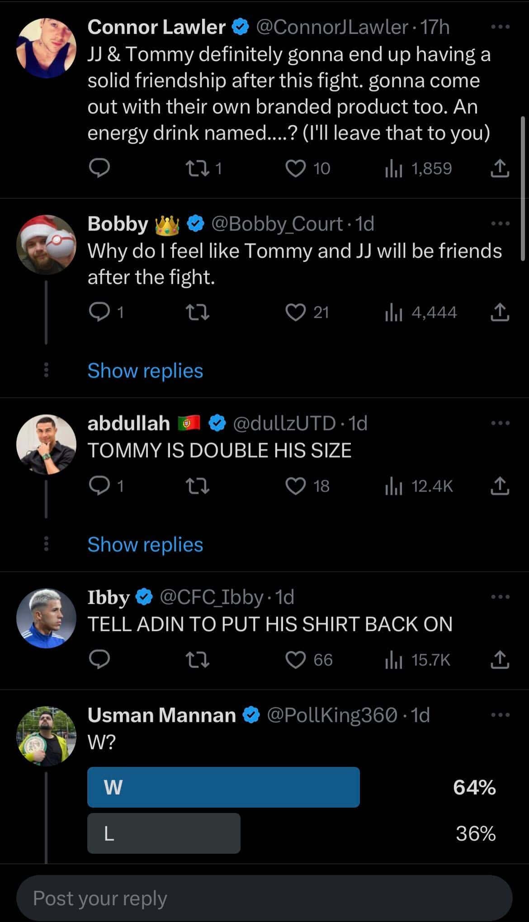Click the Post your reply field
This screenshot has width=529, height=922.
[264, 898]
